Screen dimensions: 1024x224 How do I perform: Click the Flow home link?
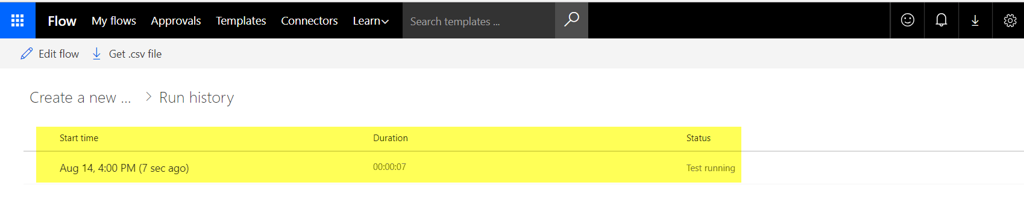click(x=62, y=21)
